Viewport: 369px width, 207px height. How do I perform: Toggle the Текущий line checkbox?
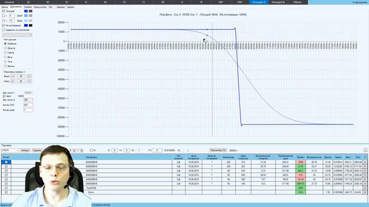click(3, 11)
